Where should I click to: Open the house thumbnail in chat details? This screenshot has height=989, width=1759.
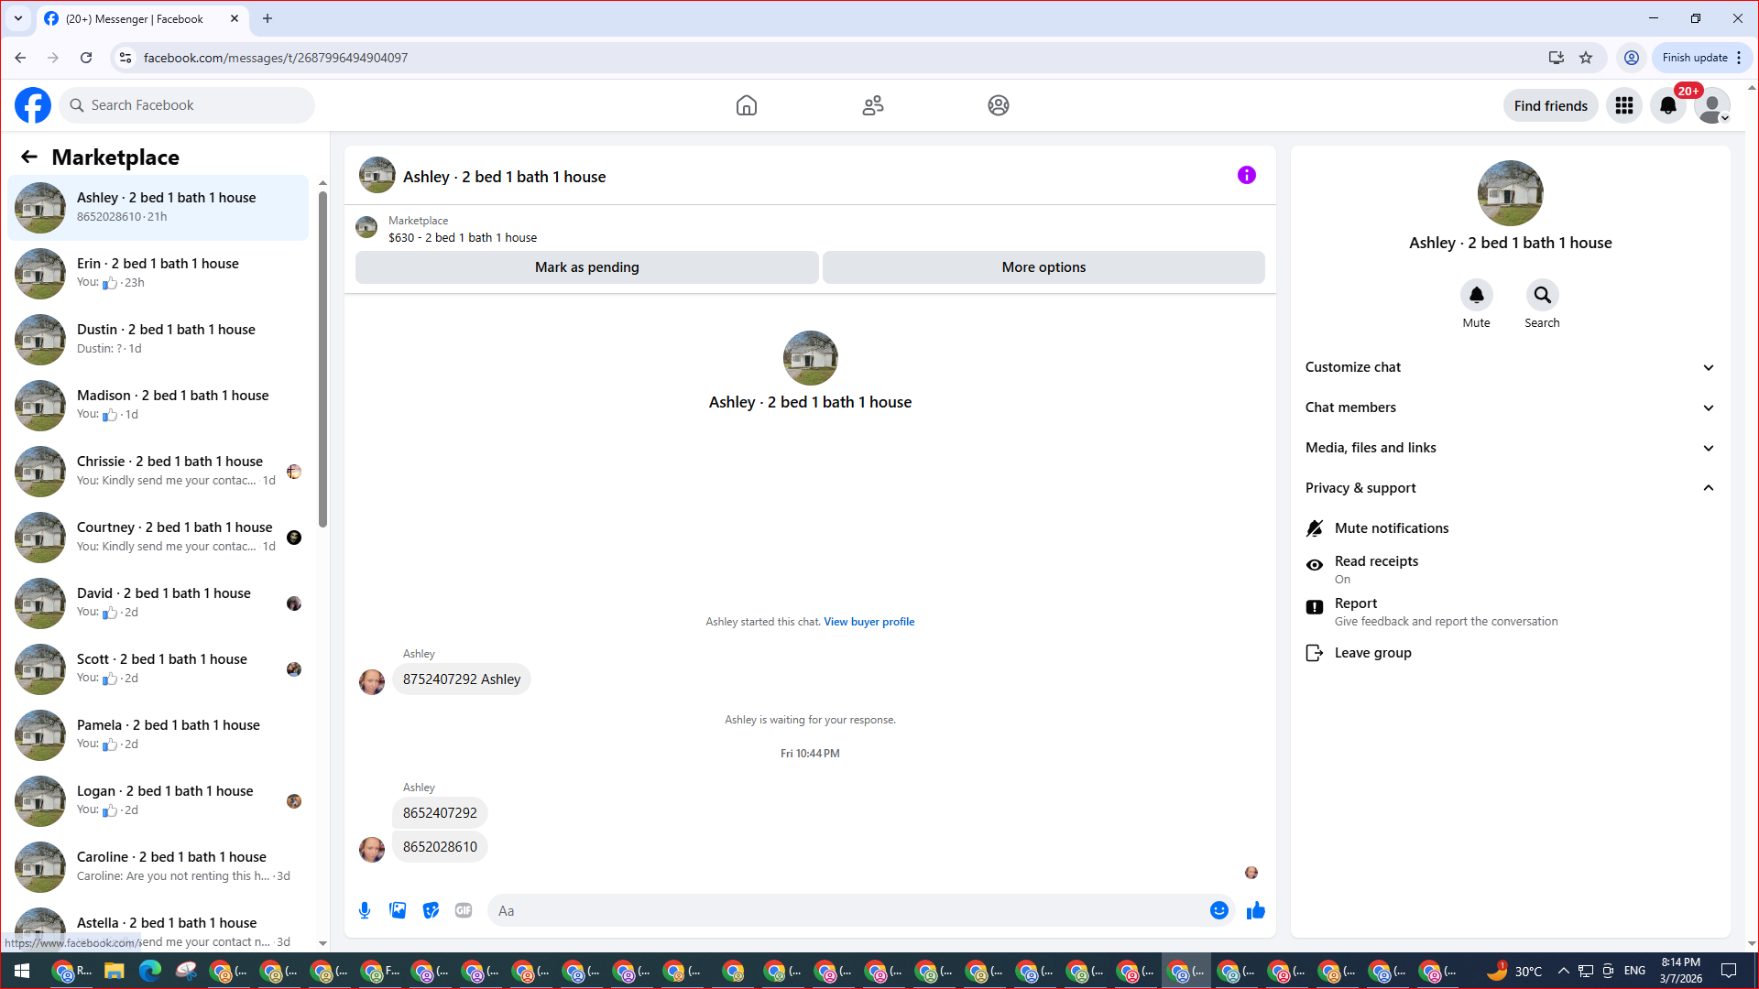pos(1511,193)
